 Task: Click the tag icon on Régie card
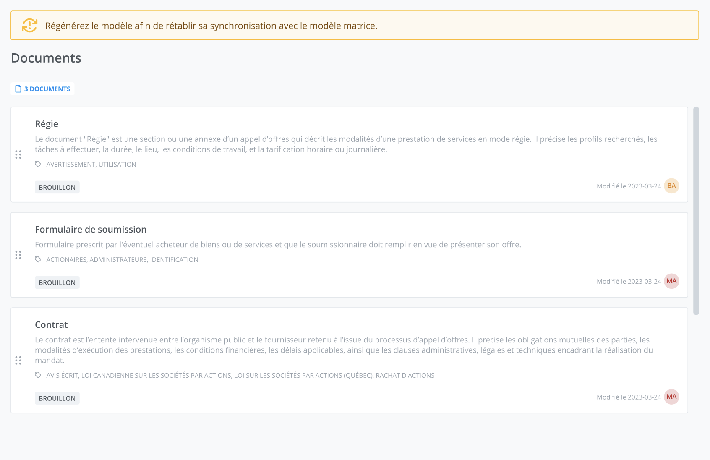pos(38,164)
